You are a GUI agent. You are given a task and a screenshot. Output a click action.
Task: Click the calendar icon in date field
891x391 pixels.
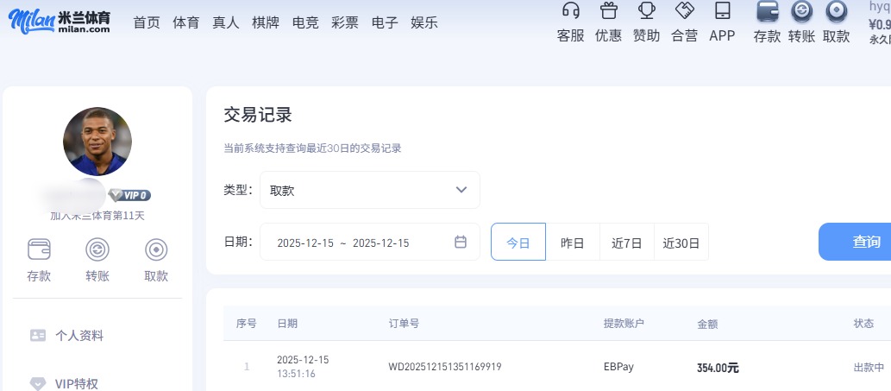[x=461, y=242]
